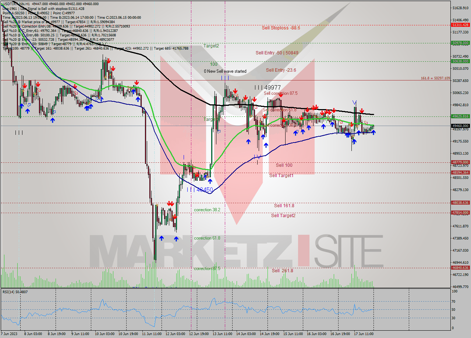
Task: Select the 49175.550 axis price
Action: (460, 141)
